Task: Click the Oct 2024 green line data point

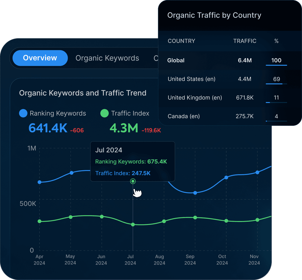Action: [x=226, y=220]
